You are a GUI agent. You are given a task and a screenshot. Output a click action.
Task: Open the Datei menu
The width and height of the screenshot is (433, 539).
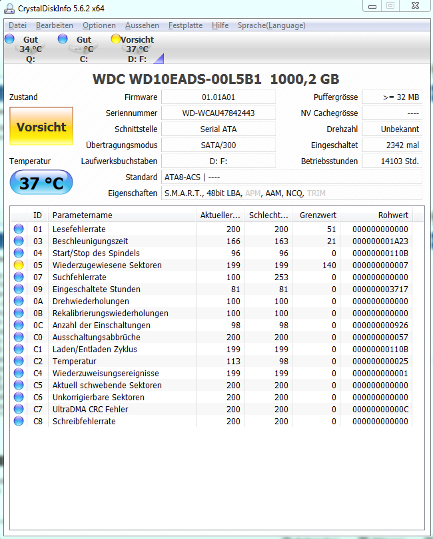click(17, 25)
